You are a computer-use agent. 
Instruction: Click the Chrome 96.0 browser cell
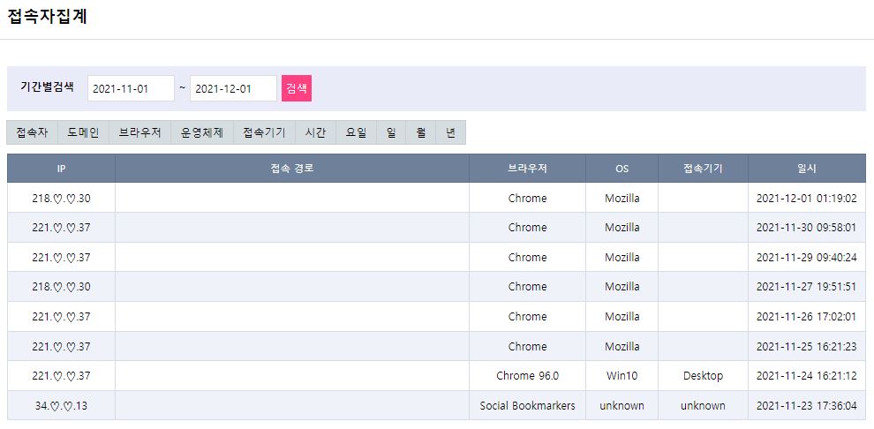tap(527, 376)
